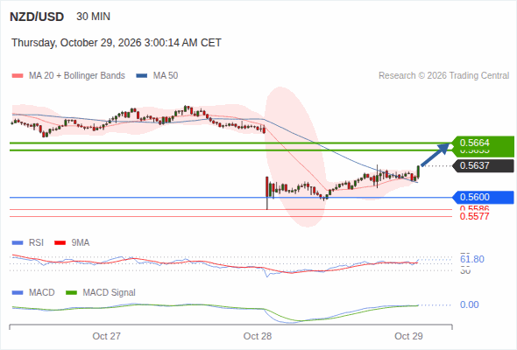Viewport: 517px width, 350px height.
Task: Click the MACD Signal green legend swatch
Action: [71, 293]
